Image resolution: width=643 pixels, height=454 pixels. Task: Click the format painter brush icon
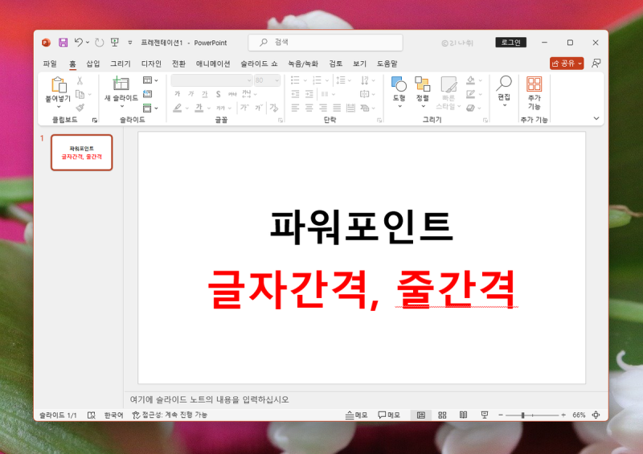point(80,107)
